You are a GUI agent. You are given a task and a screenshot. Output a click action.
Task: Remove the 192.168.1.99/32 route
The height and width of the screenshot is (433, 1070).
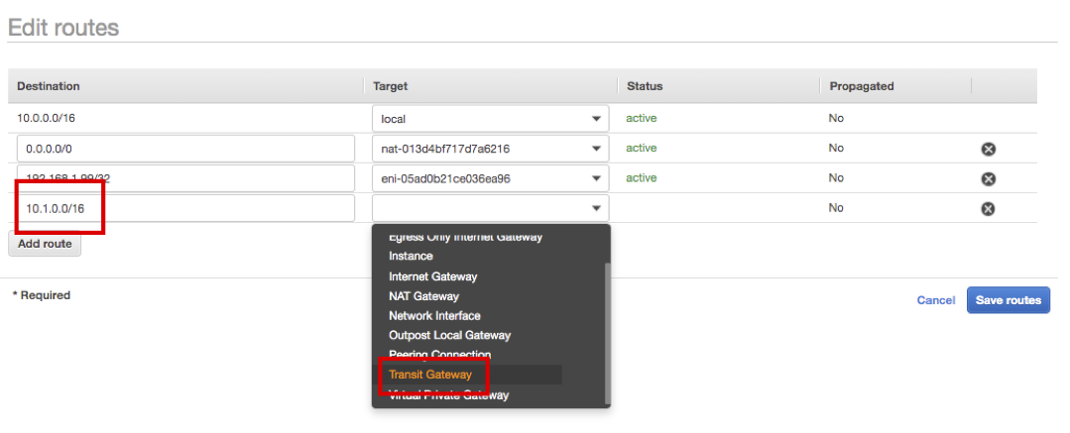pos(988,178)
